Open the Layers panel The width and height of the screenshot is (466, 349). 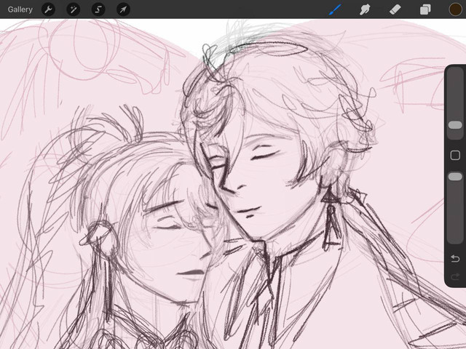point(425,9)
